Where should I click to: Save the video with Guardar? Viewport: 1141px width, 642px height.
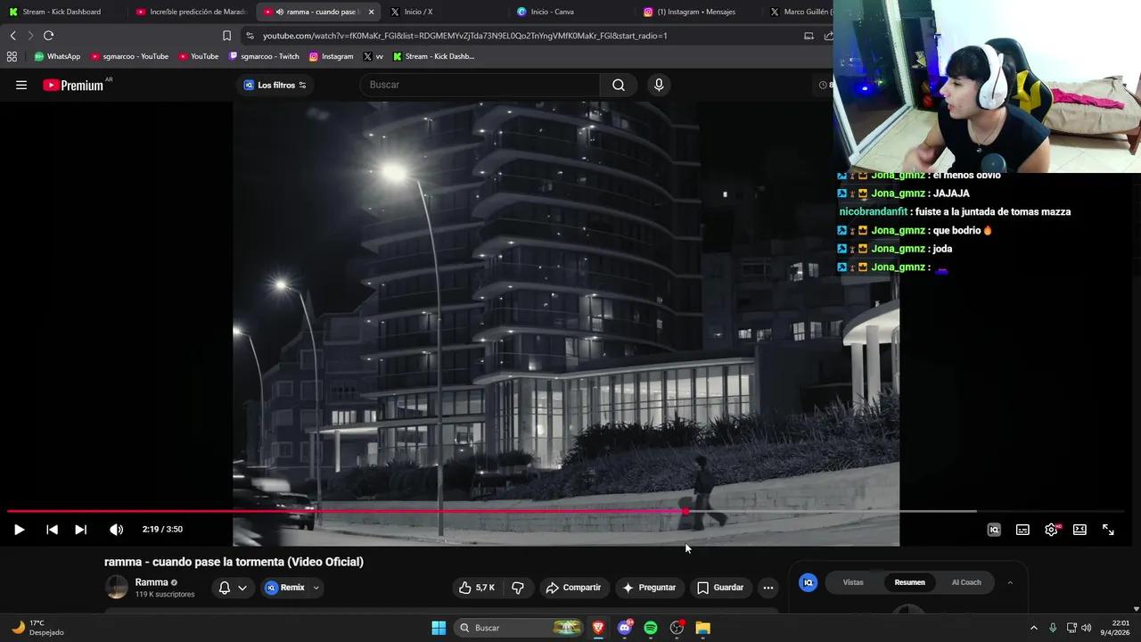(x=720, y=588)
